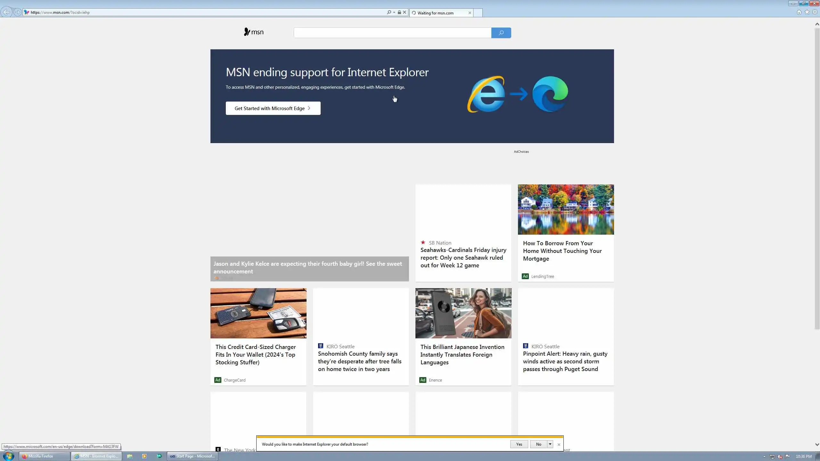820x461 pixels.
Task: Open the Home page icon
Action: click(799, 12)
